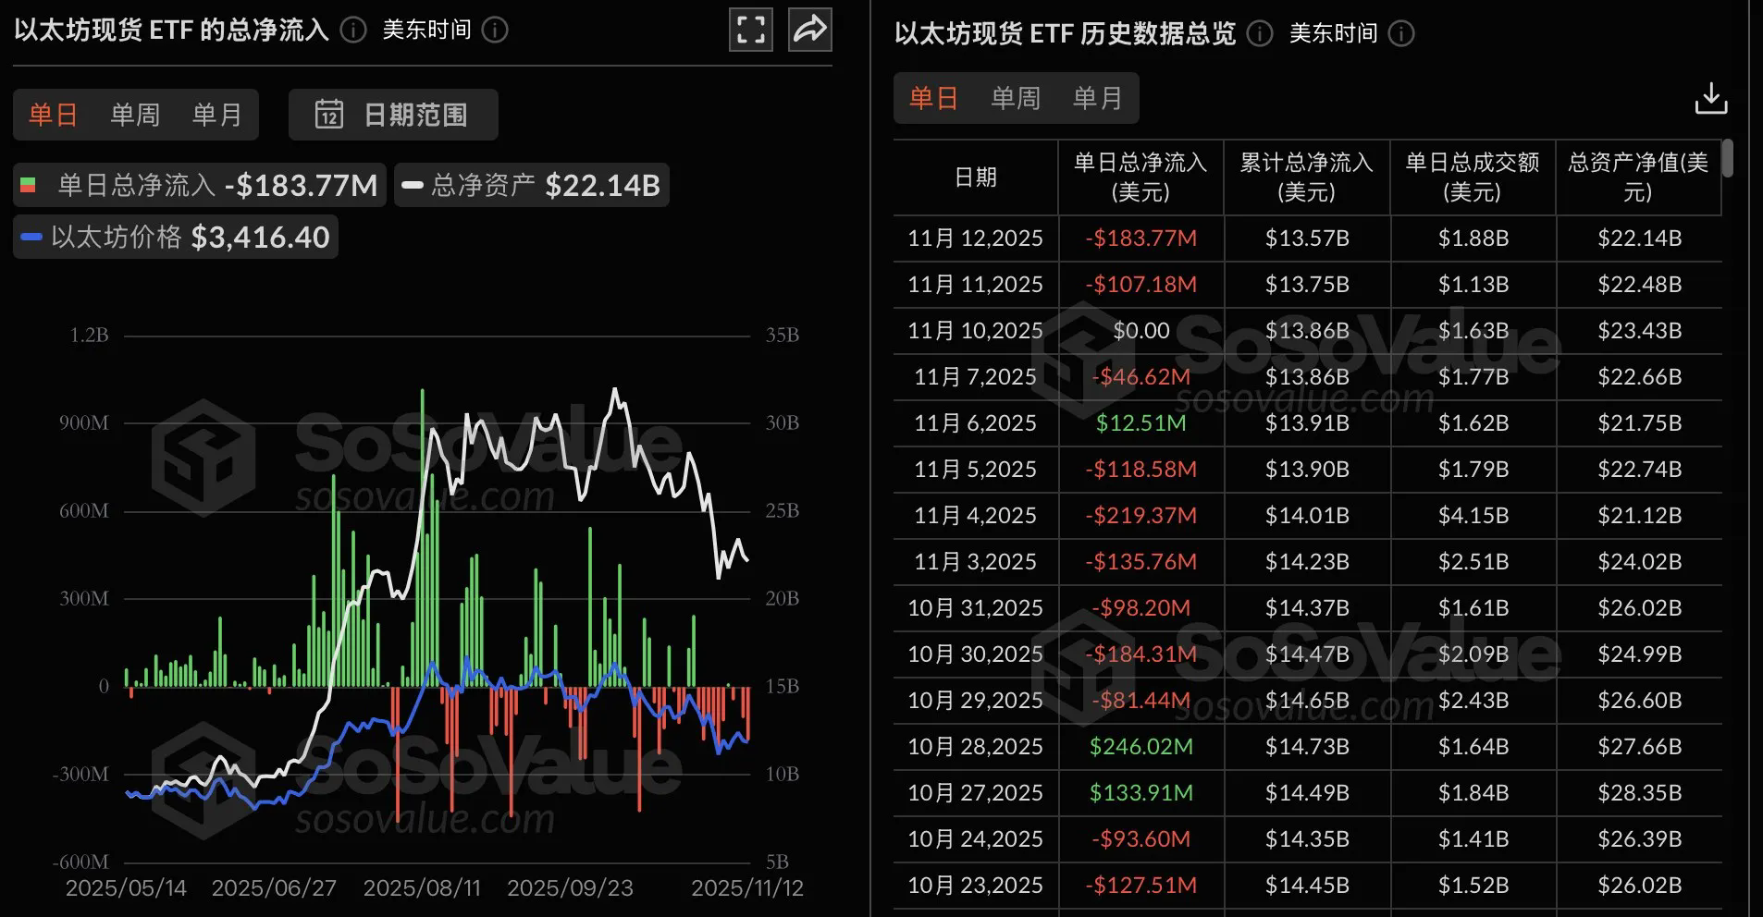Select 单周 tab on the chart

tap(135, 115)
